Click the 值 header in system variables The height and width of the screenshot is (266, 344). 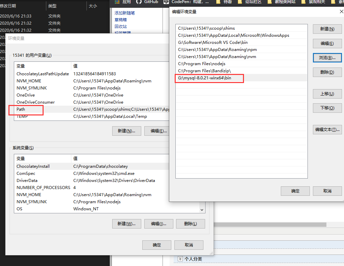coord(120,158)
